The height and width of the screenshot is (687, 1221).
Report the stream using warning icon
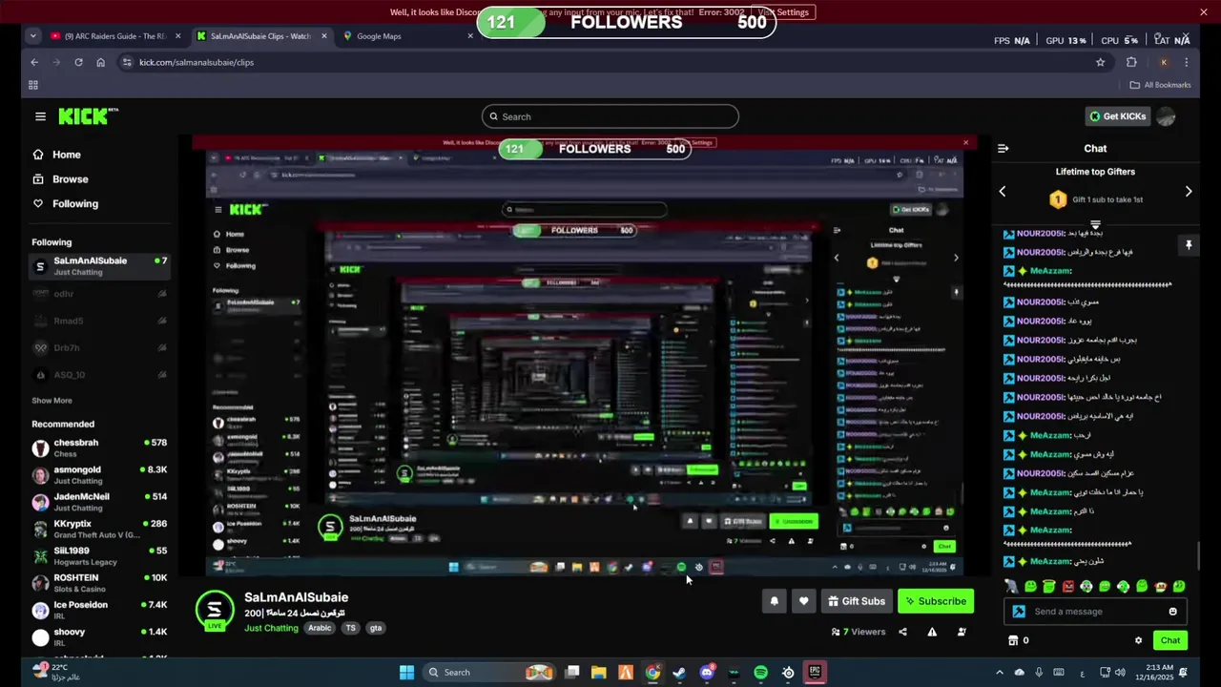pyautogui.click(x=932, y=632)
